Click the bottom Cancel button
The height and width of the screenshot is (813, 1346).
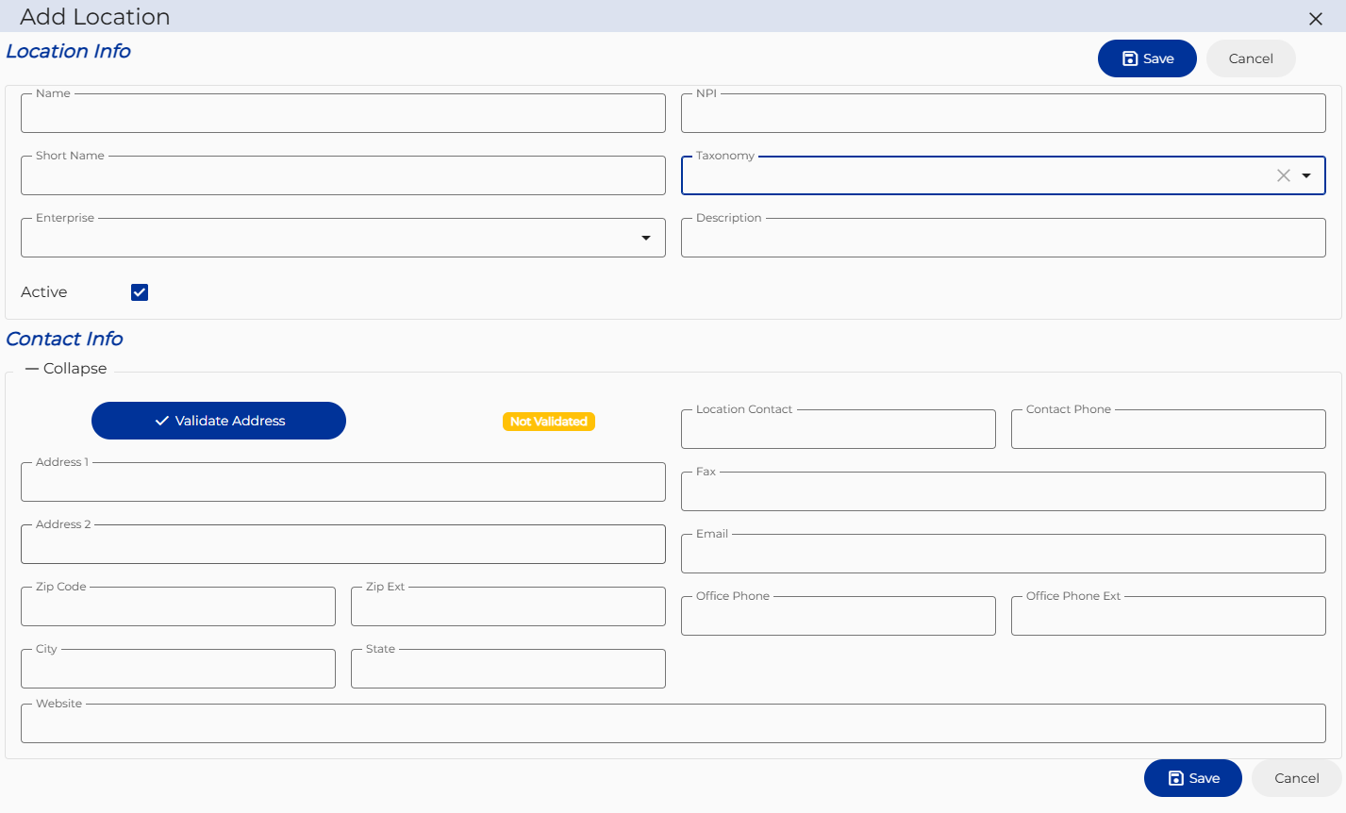pos(1297,778)
